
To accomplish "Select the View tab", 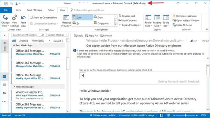I will click(x=62, y=10).
